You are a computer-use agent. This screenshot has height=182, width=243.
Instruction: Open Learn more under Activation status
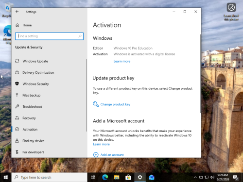tap(122, 61)
